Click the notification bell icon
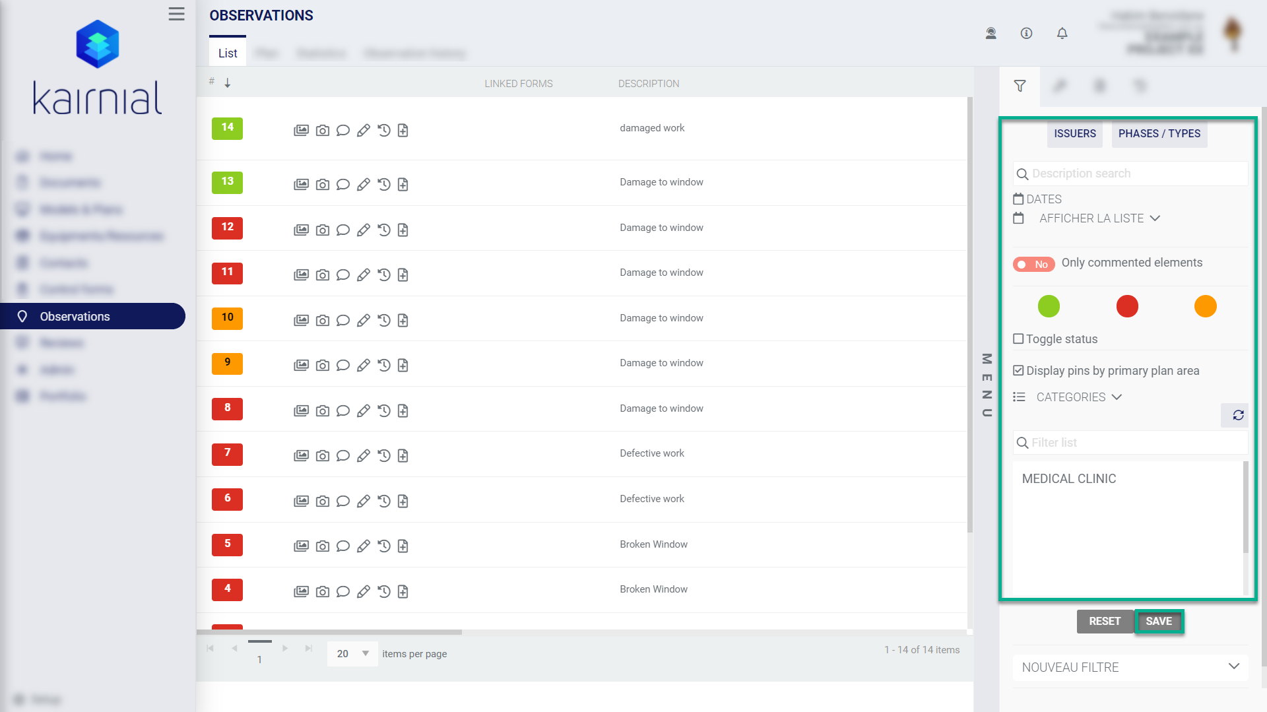This screenshot has height=712, width=1267. (1062, 34)
